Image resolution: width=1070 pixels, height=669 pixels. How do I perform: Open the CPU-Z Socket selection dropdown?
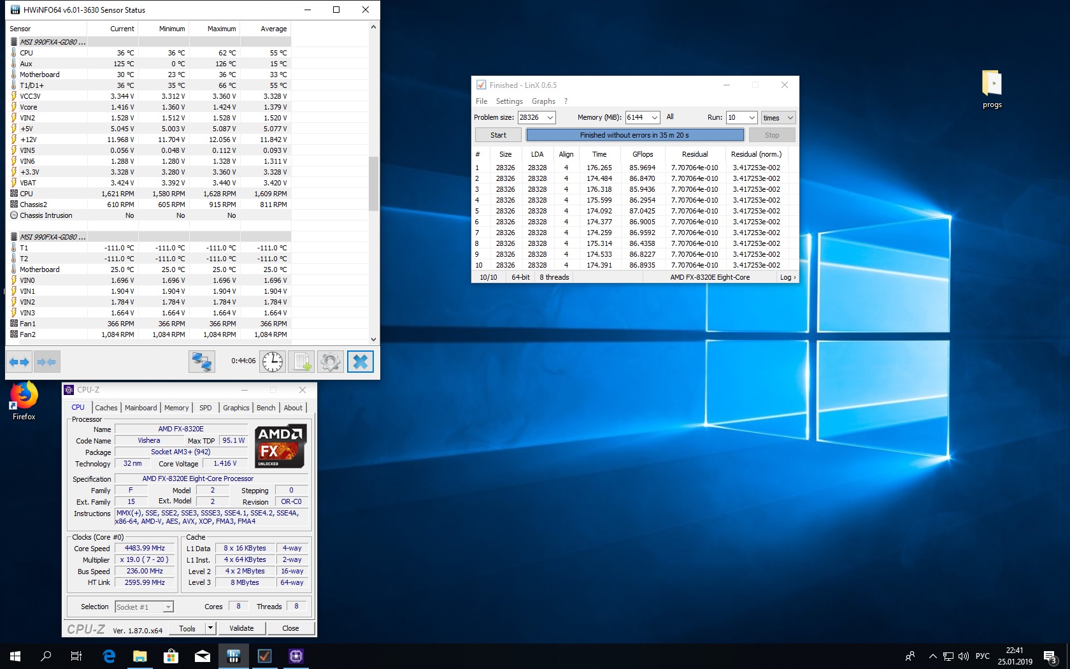pyautogui.click(x=168, y=607)
